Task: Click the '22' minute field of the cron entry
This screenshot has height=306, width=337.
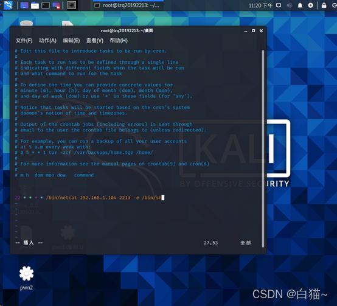Action: 18,198
